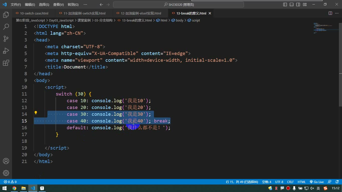Toggle the 英 input language indicator
The image size is (342, 192).
tap(318, 188)
